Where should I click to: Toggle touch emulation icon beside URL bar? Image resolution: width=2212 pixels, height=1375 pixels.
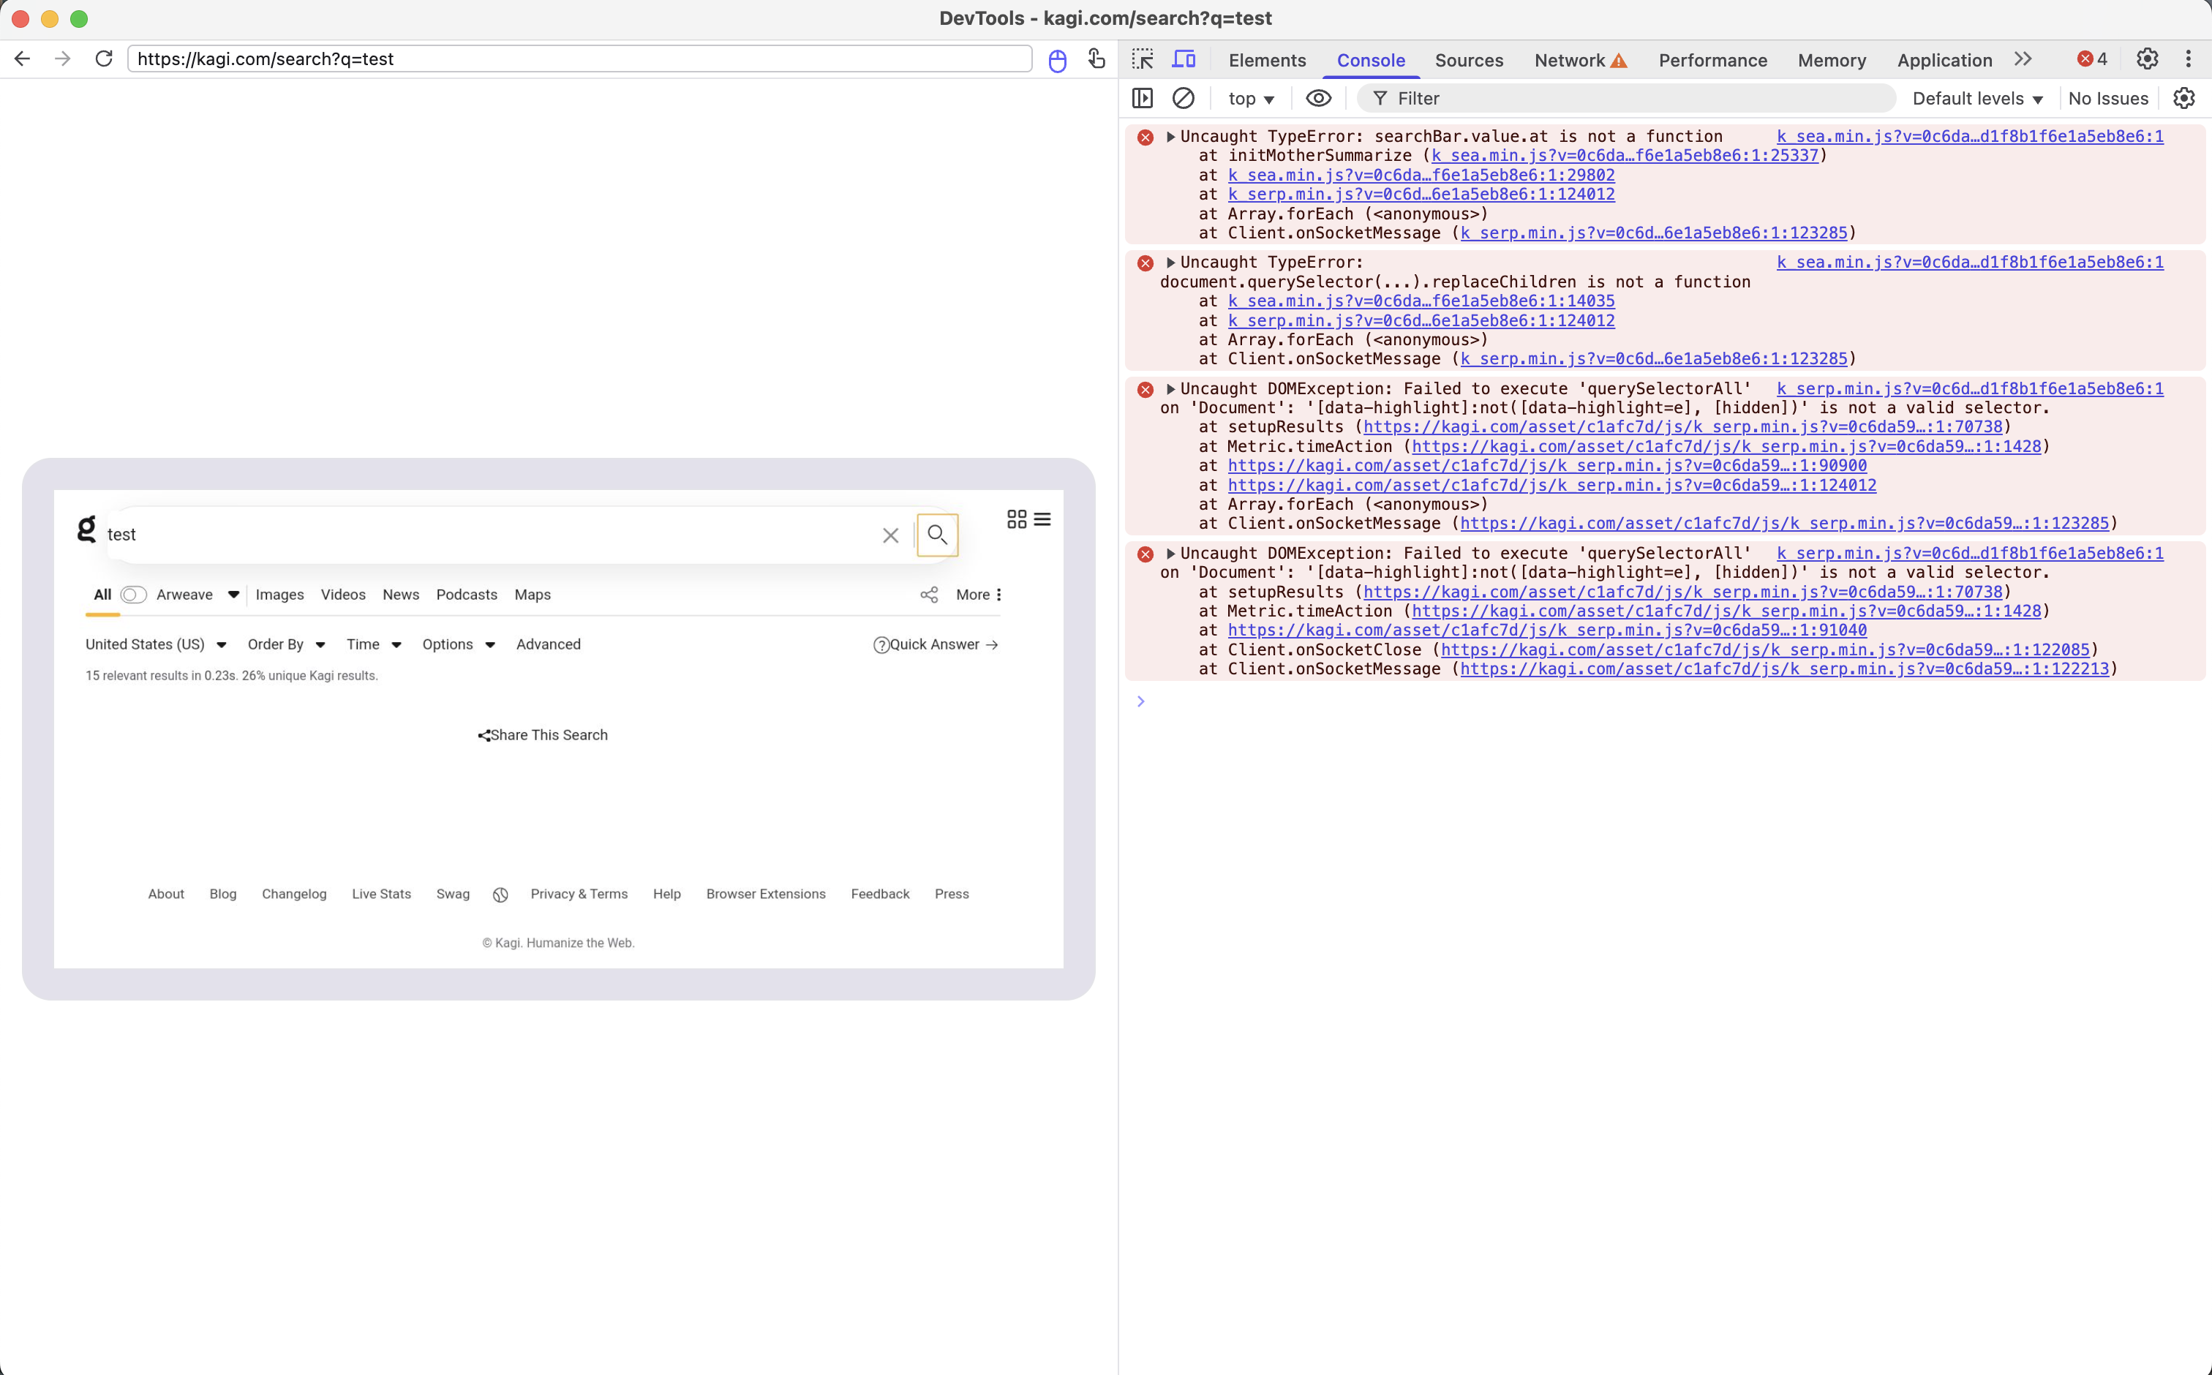click(1096, 60)
